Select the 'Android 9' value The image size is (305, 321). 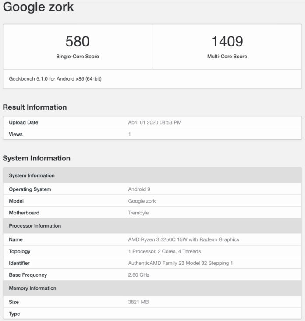[x=139, y=189]
